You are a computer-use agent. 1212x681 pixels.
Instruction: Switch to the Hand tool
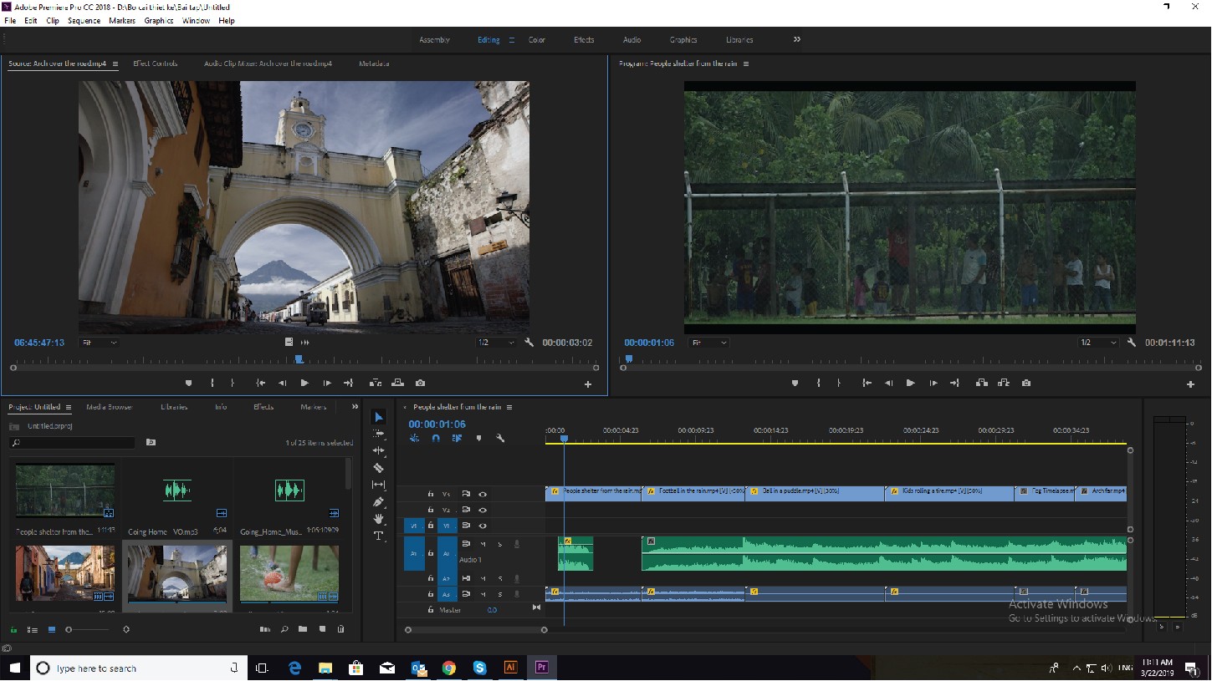[378, 519]
